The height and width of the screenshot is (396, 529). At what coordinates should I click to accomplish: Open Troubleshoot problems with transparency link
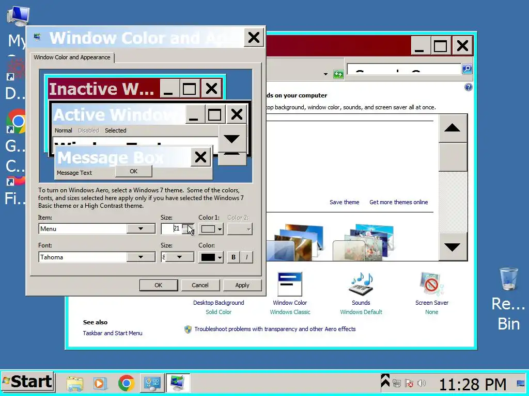tap(275, 329)
